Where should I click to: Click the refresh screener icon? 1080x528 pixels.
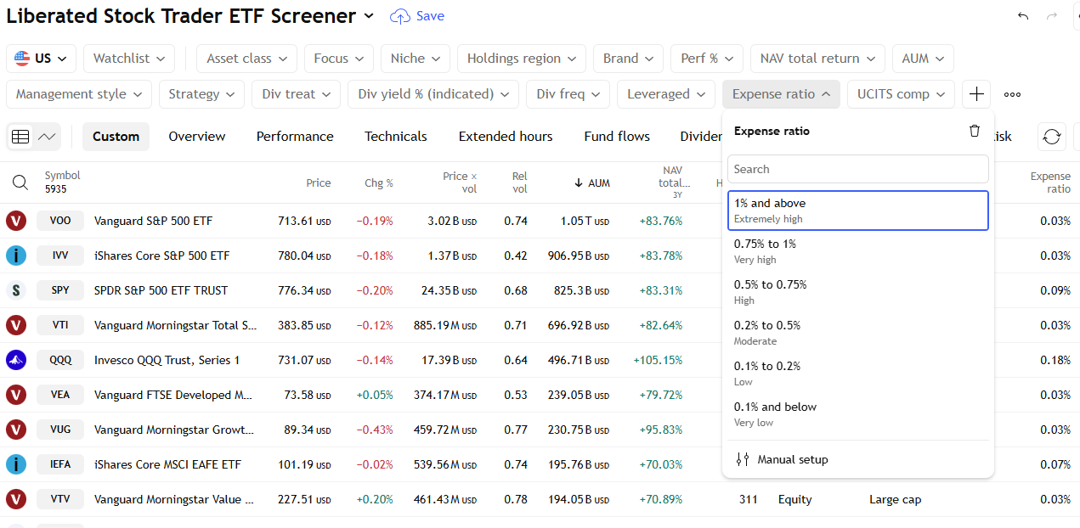pos(1052,137)
